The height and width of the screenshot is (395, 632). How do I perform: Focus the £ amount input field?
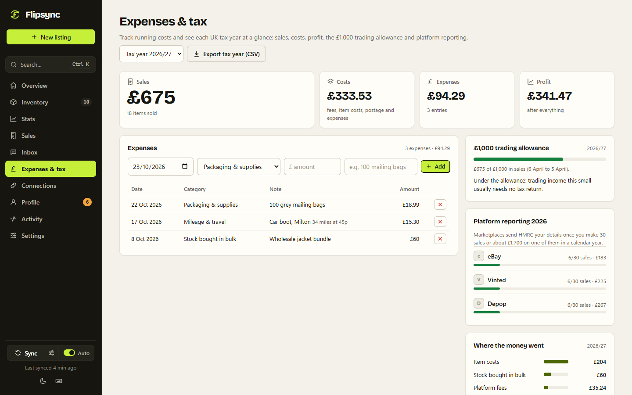coord(312,167)
